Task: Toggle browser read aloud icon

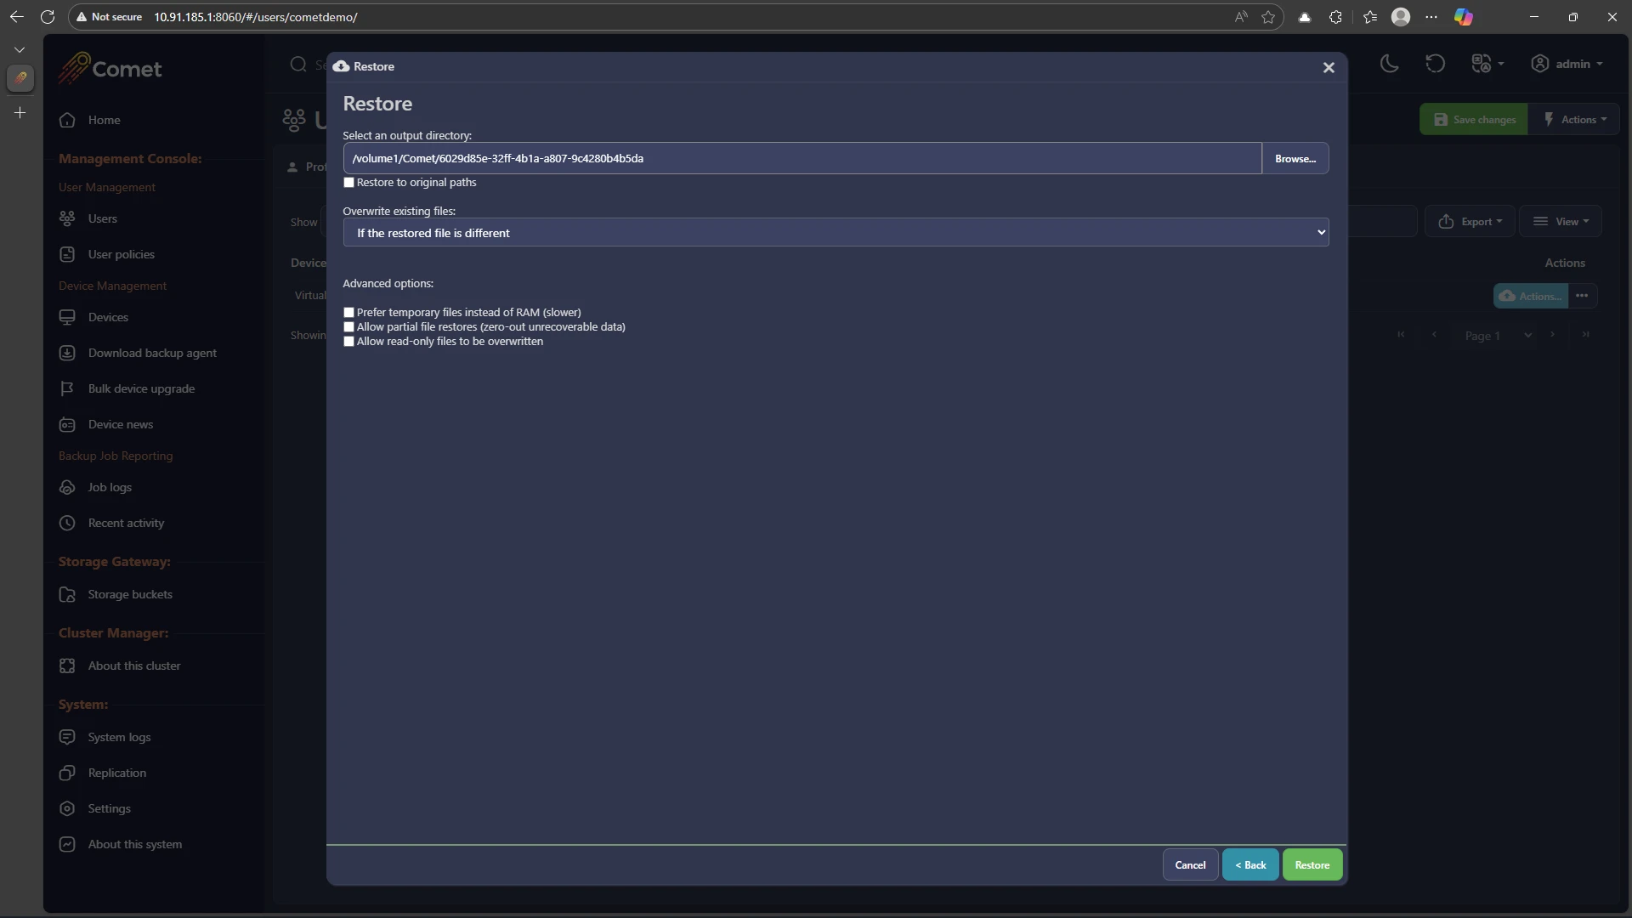Action: pos(1241,17)
